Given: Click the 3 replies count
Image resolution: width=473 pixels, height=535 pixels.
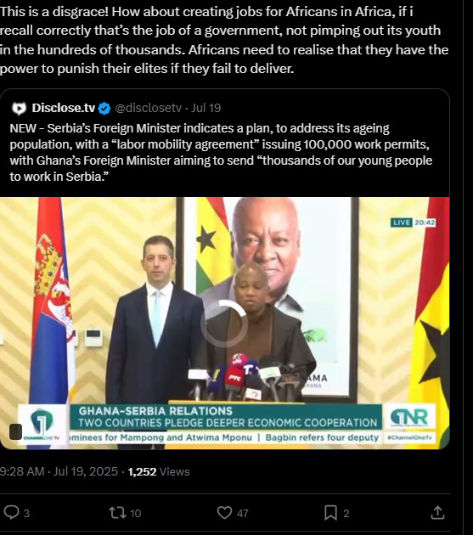Looking at the screenshot, I should (x=26, y=513).
